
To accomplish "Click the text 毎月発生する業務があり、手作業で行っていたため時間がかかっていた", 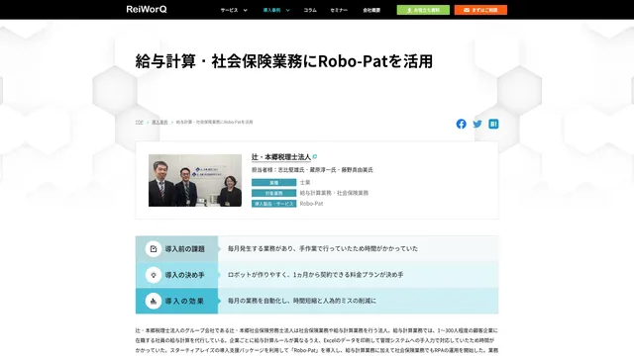I will (323, 248).
